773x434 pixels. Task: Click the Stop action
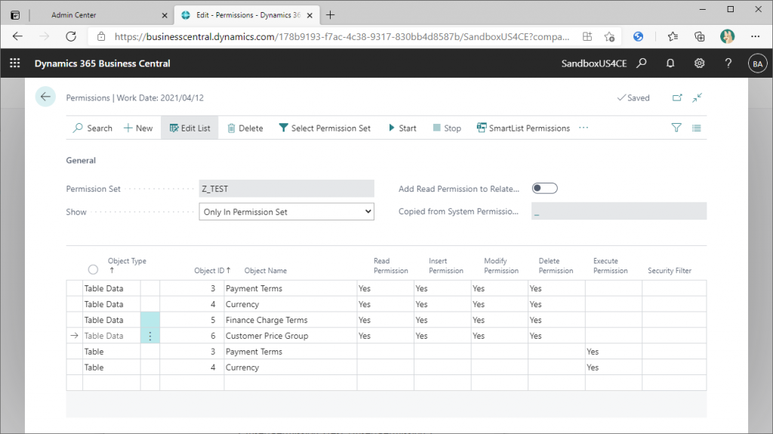click(x=447, y=128)
